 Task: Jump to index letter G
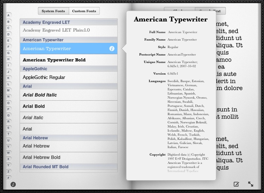[x=8, y=53]
